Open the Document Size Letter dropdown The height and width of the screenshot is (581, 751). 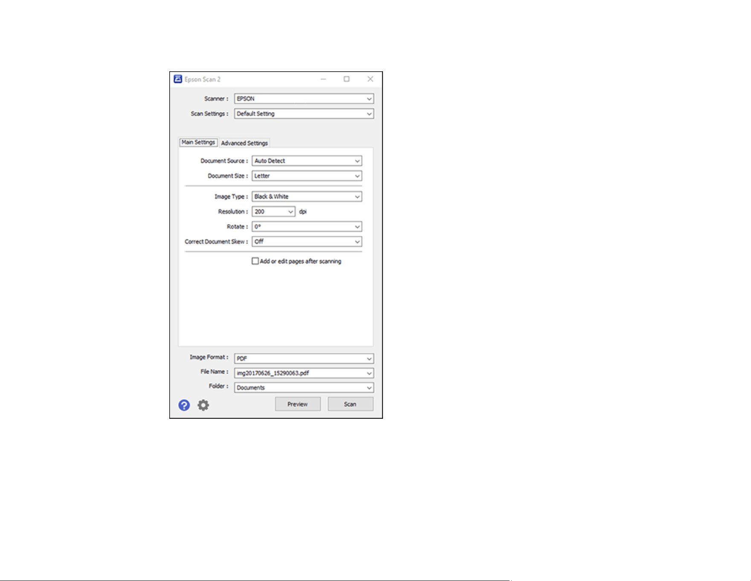(307, 175)
